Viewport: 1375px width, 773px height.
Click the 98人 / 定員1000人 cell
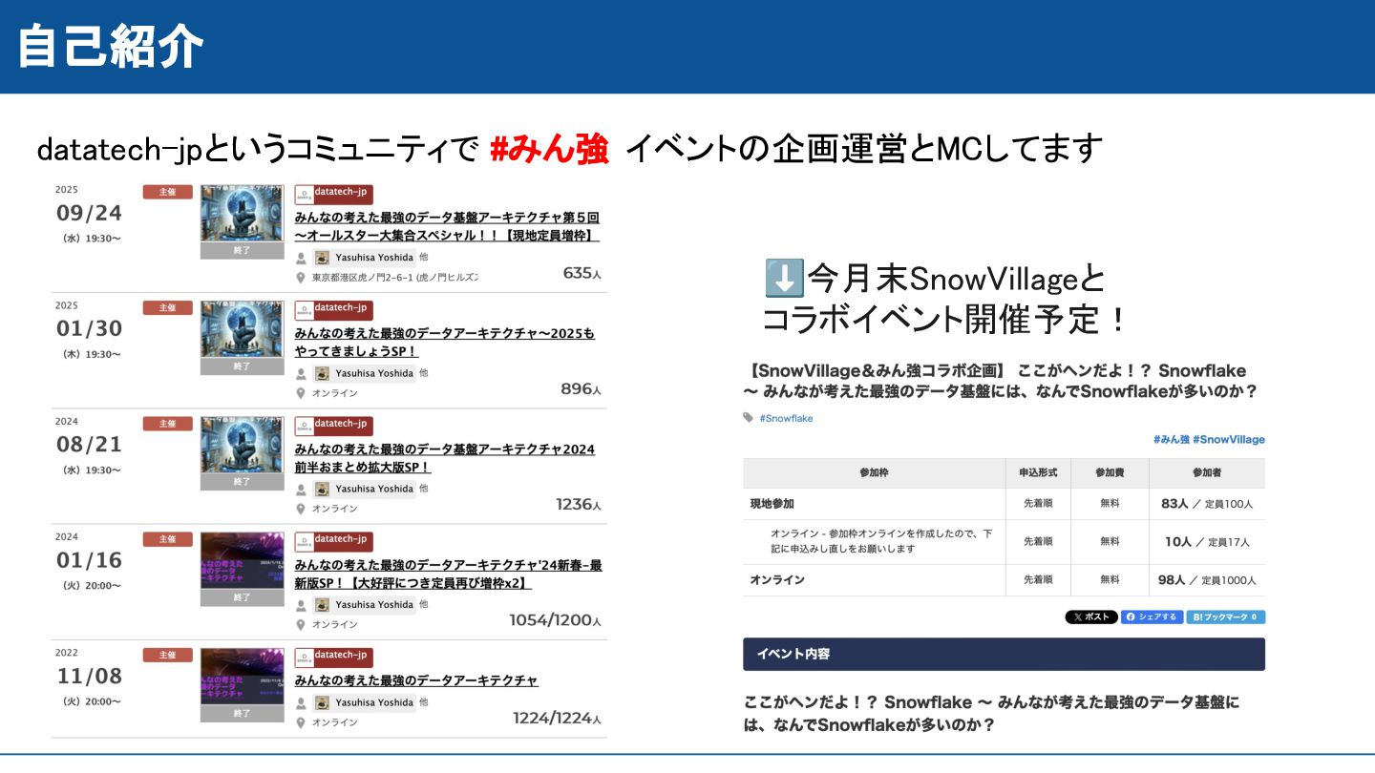pyautogui.click(x=1207, y=580)
